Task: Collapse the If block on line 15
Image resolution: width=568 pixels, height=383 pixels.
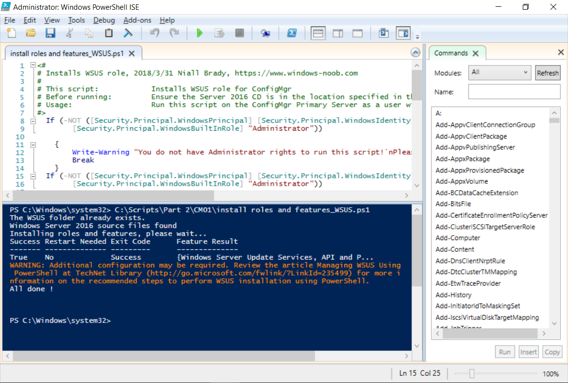Action: click(x=33, y=176)
